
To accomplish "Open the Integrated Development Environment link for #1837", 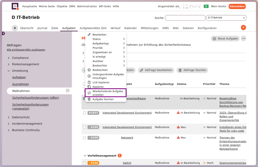I will 127,113.
